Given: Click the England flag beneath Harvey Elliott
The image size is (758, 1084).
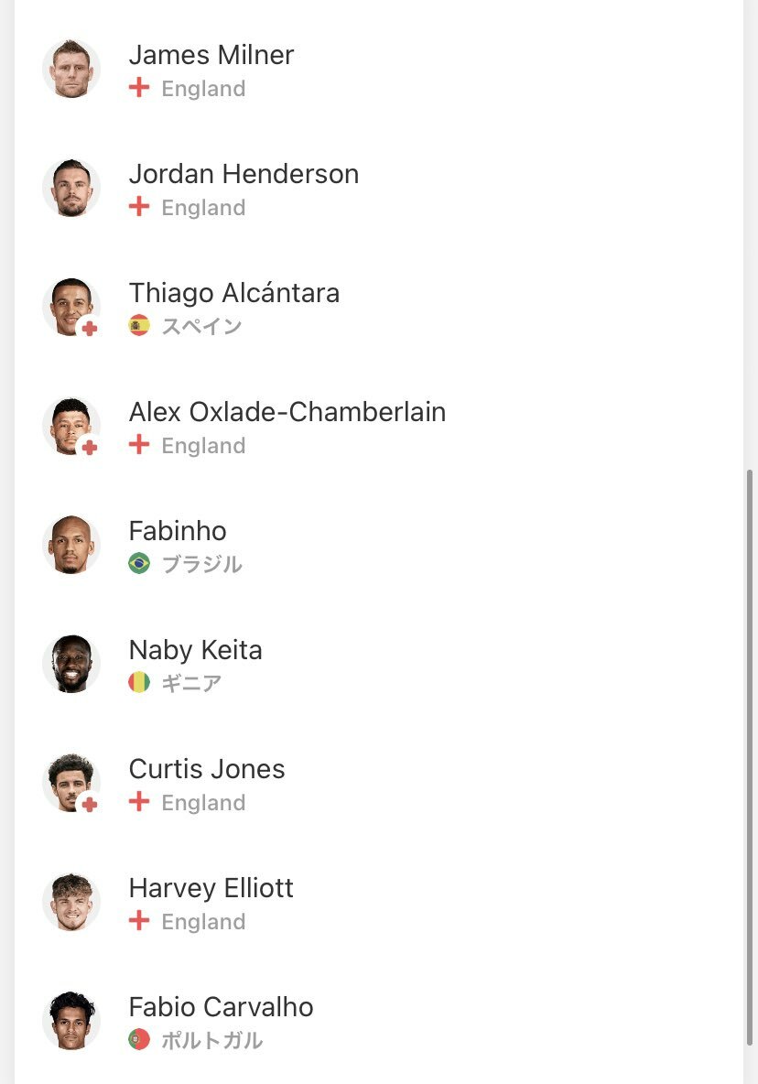Looking at the screenshot, I should 139,920.
